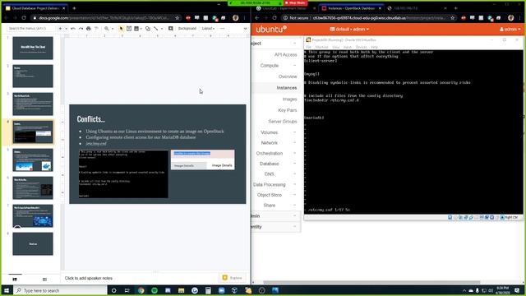Viewport: 526px width, 296px height.
Task: Open the profile avatar in the right browser
Action: point(511,18)
